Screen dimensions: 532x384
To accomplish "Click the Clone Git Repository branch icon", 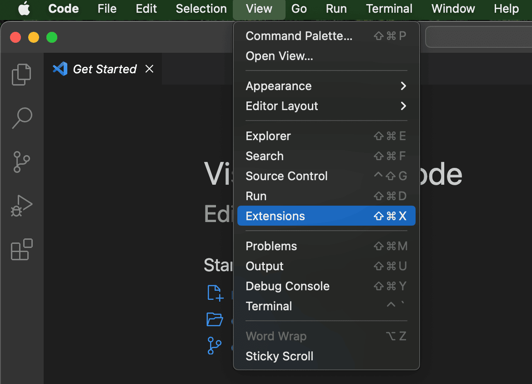I will click(214, 346).
